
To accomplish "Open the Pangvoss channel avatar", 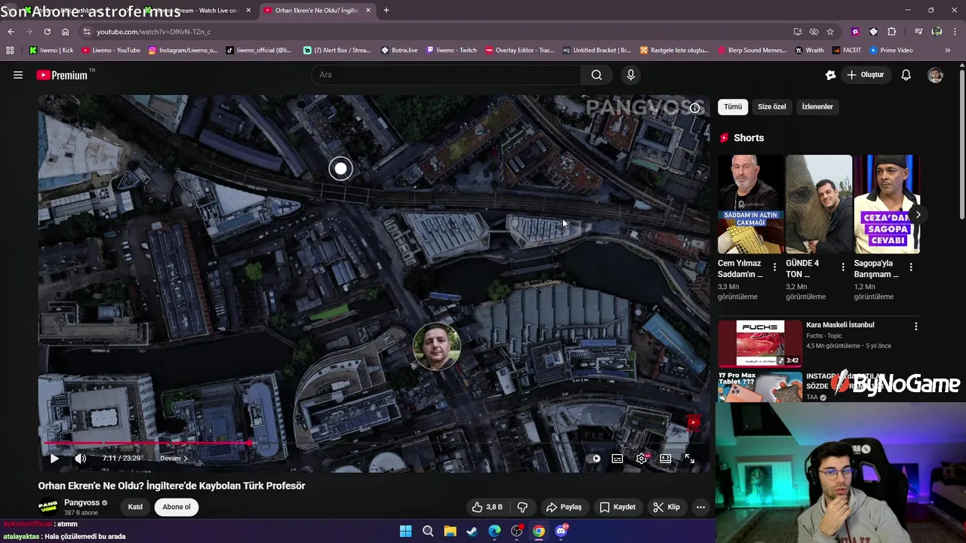I will [x=48, y=507].
